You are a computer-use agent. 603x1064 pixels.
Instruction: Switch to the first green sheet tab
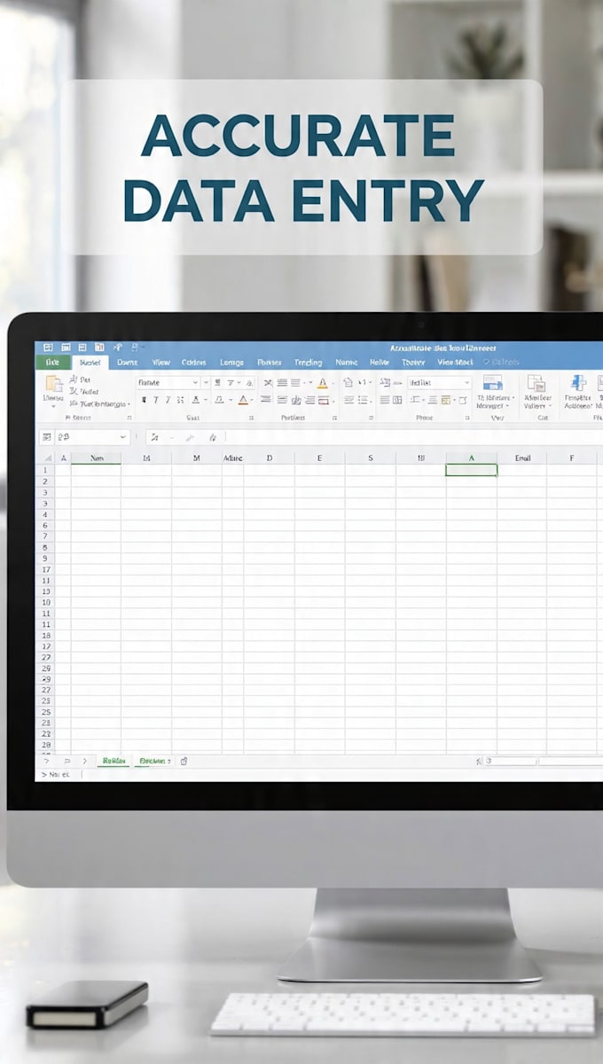(x=114, y=761)
